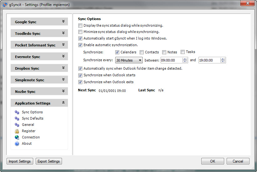
Task: Click the stepper arrows on start time
Action: click(x=185, y=60)
